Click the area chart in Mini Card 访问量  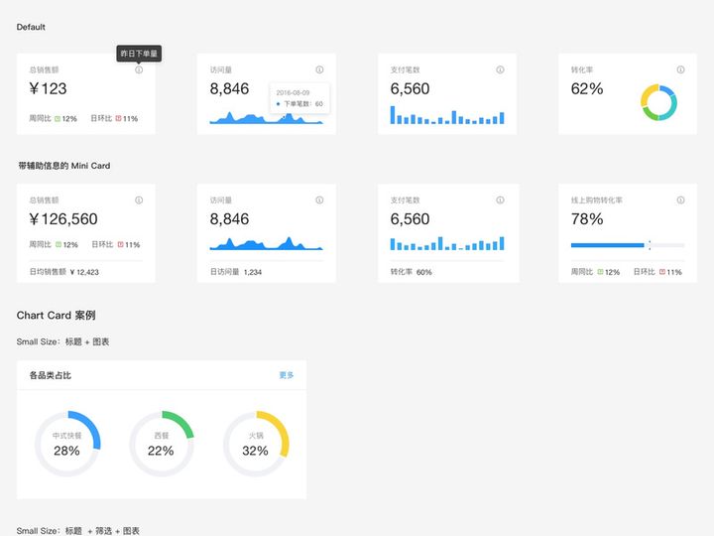pos(266,243)
